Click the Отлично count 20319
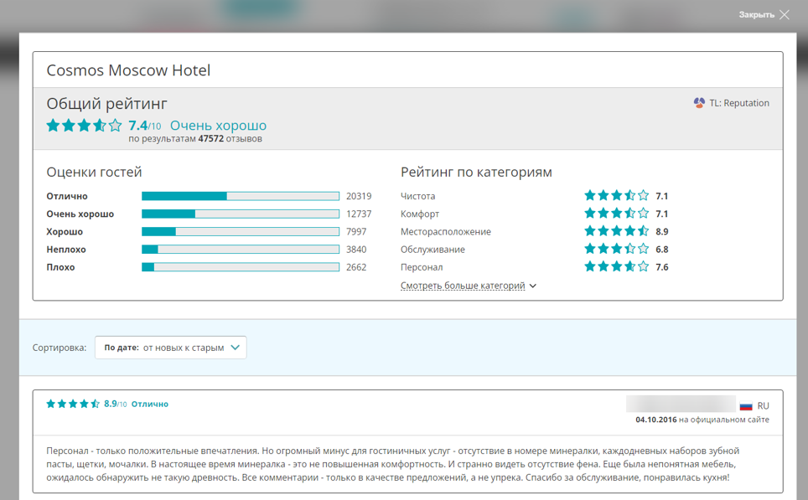Viewport: 808px width, 500px height. point(359,196)
